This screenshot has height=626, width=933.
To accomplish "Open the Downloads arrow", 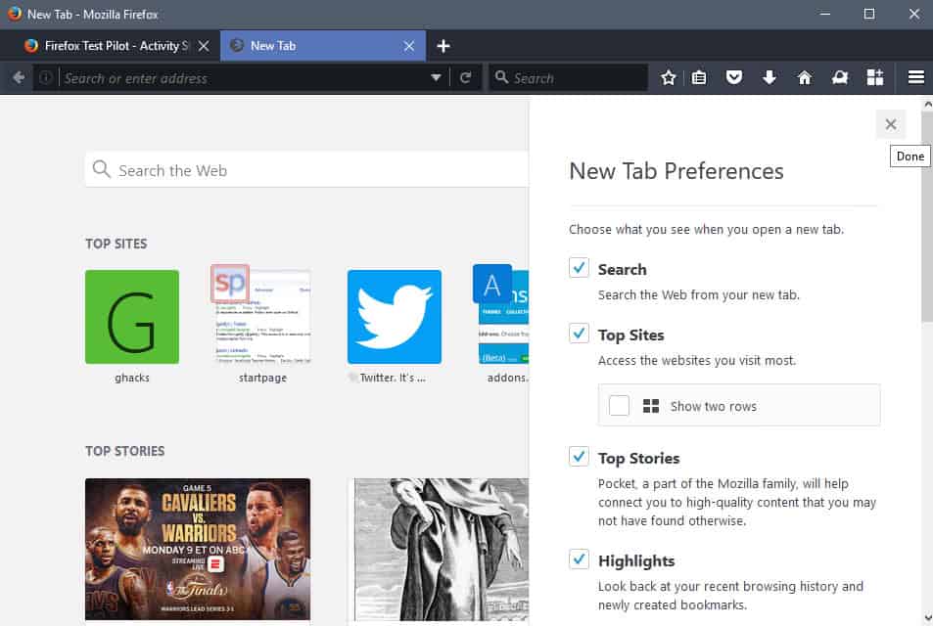I will (x=769, y=78).
